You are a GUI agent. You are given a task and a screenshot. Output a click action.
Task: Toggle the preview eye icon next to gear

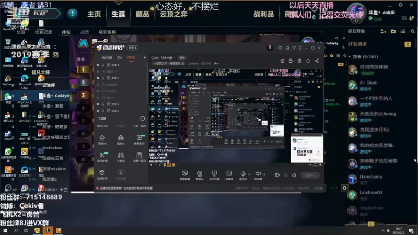(285, 175)
